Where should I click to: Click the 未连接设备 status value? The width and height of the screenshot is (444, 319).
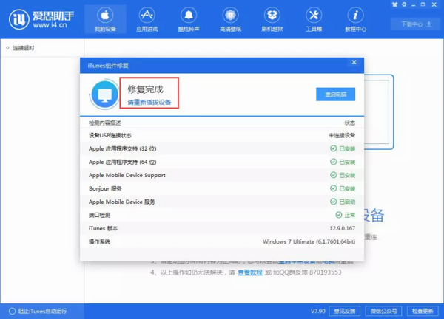pyautogui.click(x=342, y=135)
